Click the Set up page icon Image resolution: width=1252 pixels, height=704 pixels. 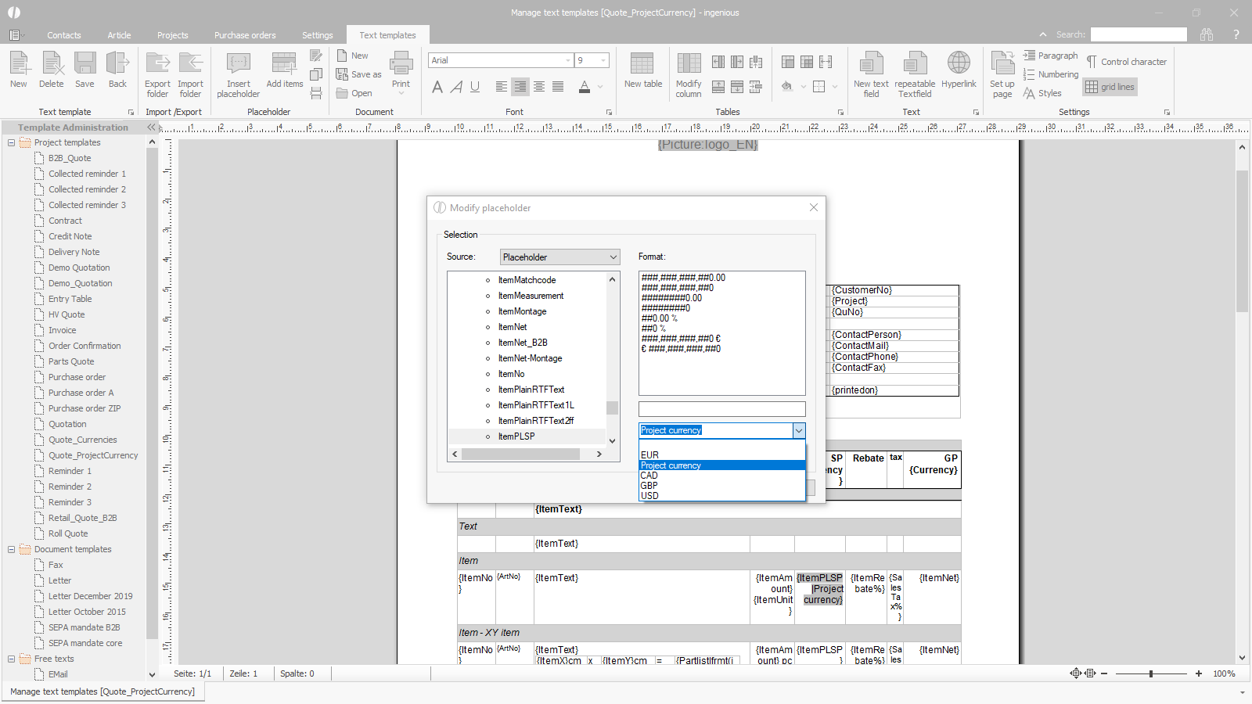point(1002,64)
